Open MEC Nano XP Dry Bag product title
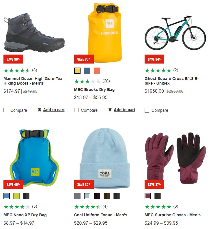This screenshot has width=213, height=229. (x=25, y=215)
